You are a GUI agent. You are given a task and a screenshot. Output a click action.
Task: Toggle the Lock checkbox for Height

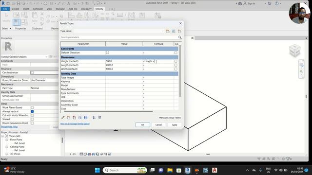175,61
